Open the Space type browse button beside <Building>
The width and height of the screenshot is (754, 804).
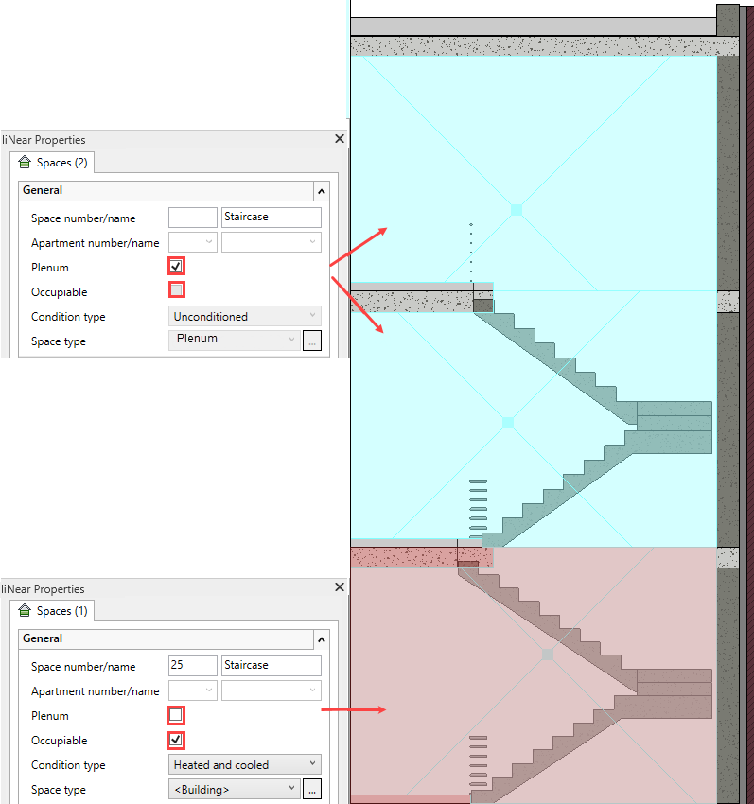point(312,789)
